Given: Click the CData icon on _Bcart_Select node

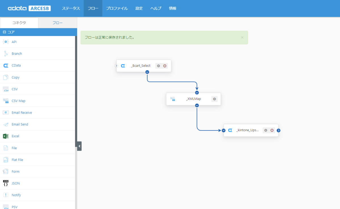Looking at the screenshot, I should (123, 66).
